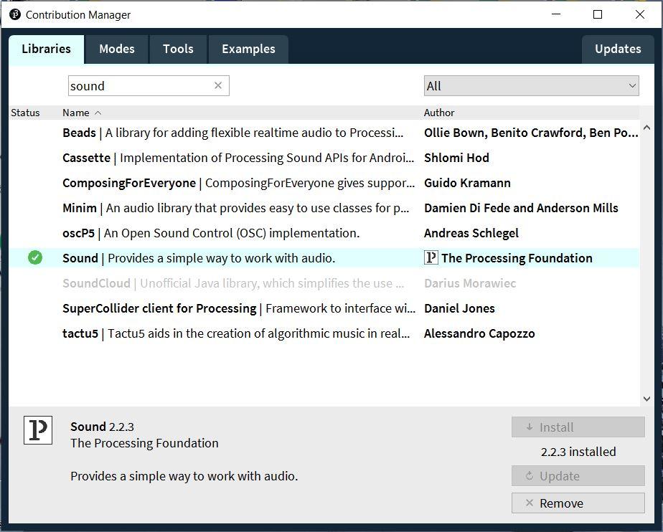Click author Darius Morawiec
Screen dimensions: 663x532
coord(470,283)
